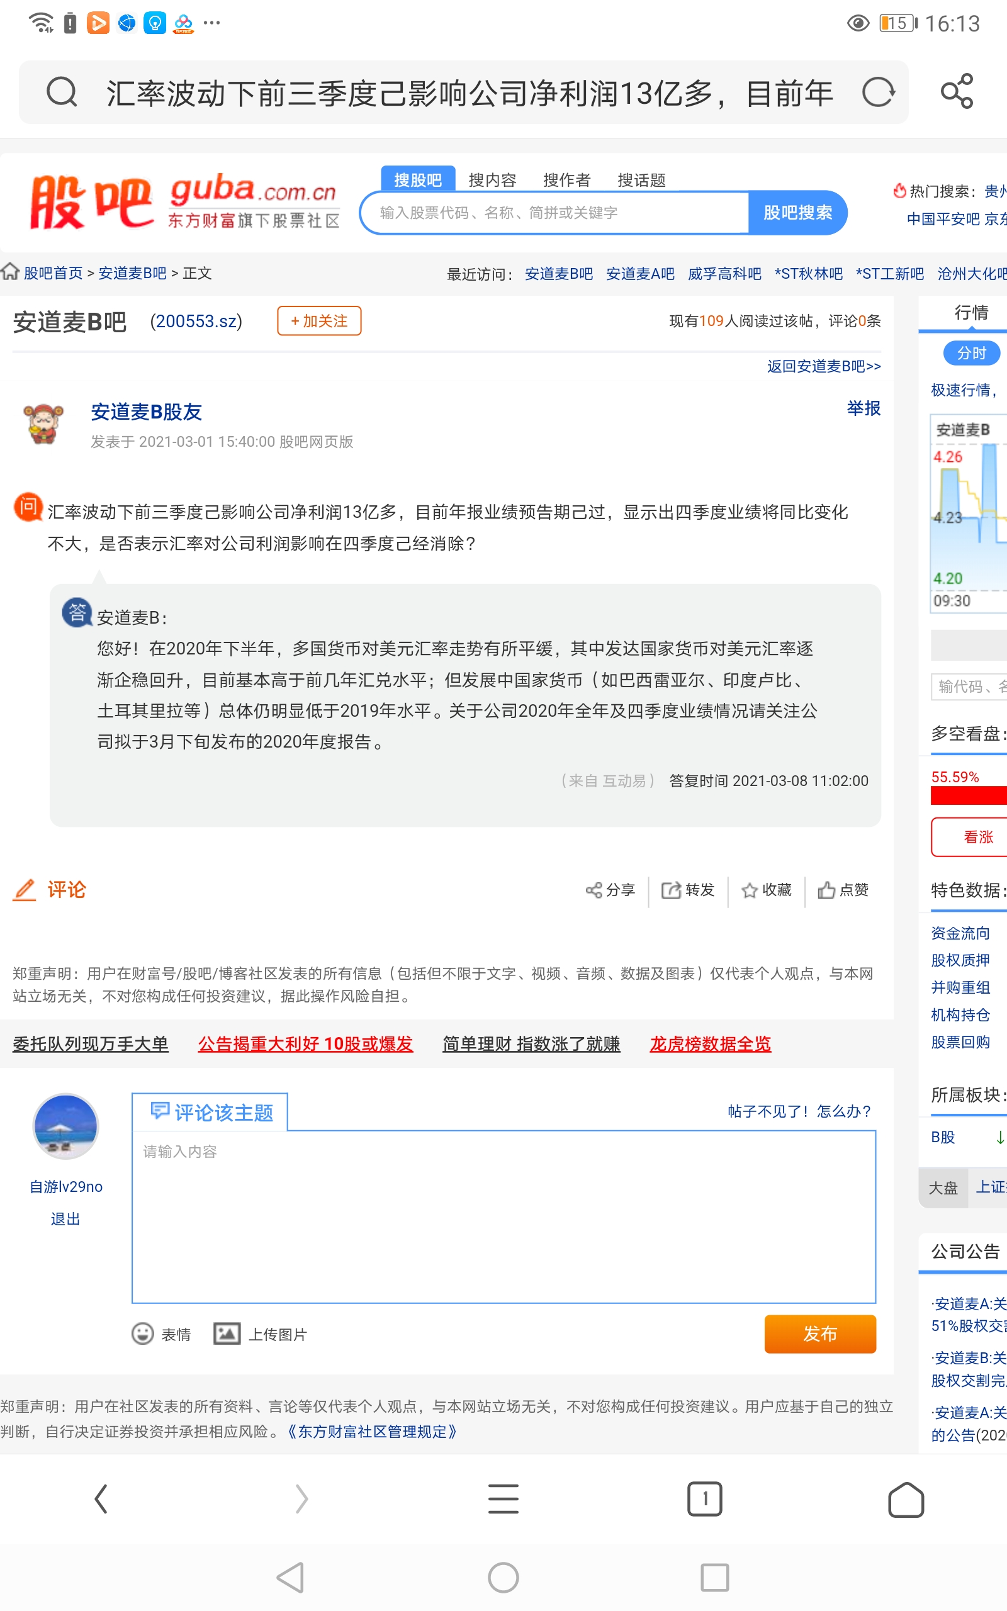Open the Guba logo homepage

(x=184, y=202)
